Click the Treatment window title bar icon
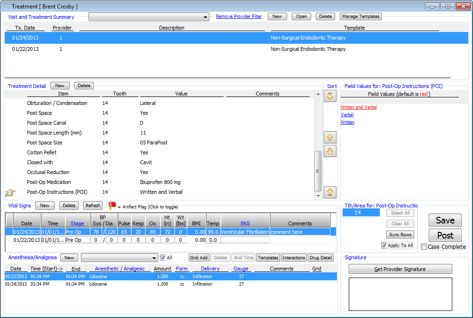 tap(6, 7)
